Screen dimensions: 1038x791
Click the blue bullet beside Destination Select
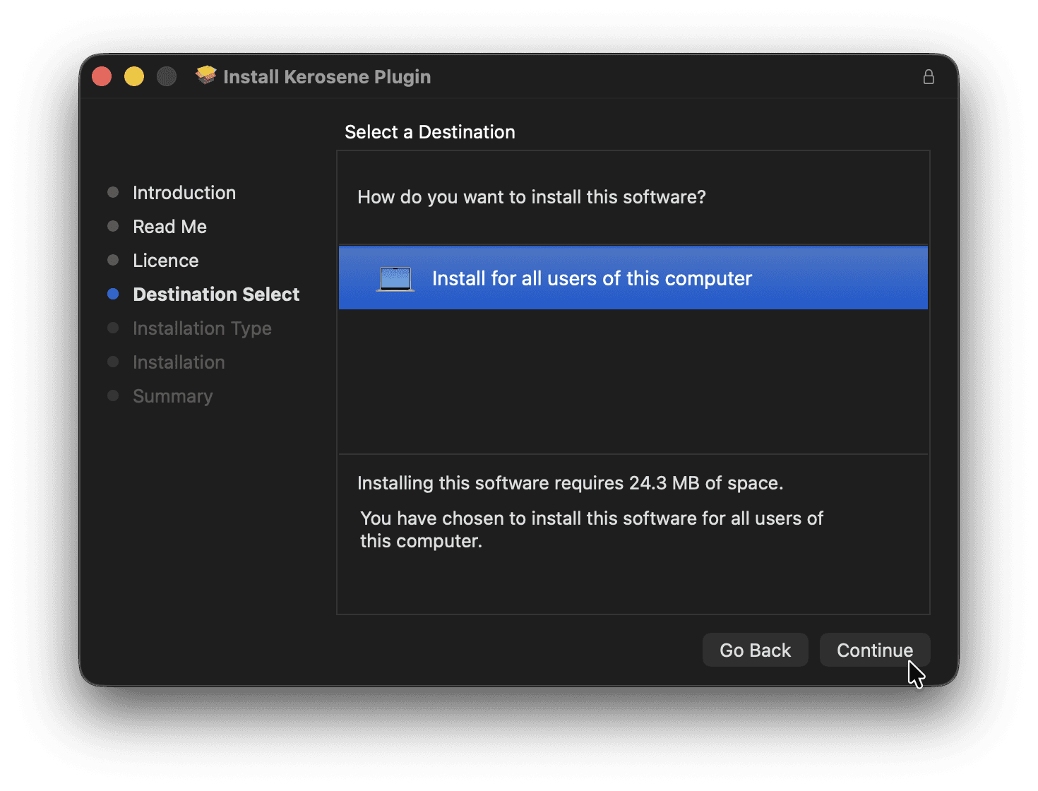(113, 295)
